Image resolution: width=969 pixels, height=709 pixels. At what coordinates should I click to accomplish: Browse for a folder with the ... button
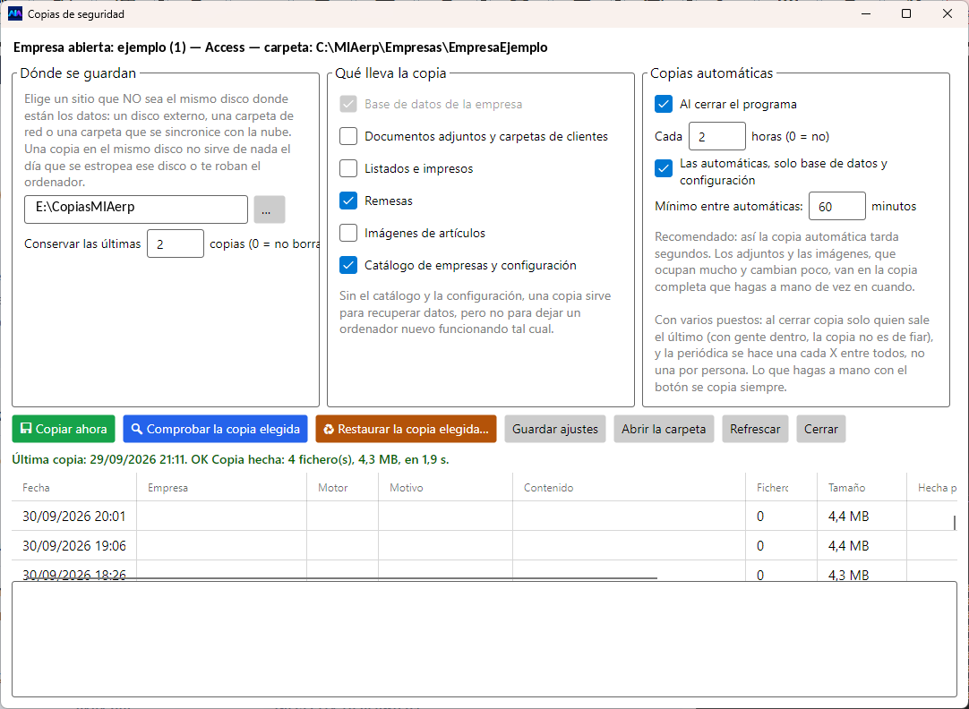(x=270, y=209)
